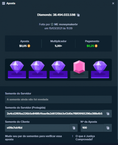Click the Aposta header icon
118x145 pixels.
[x=3, y=3]
